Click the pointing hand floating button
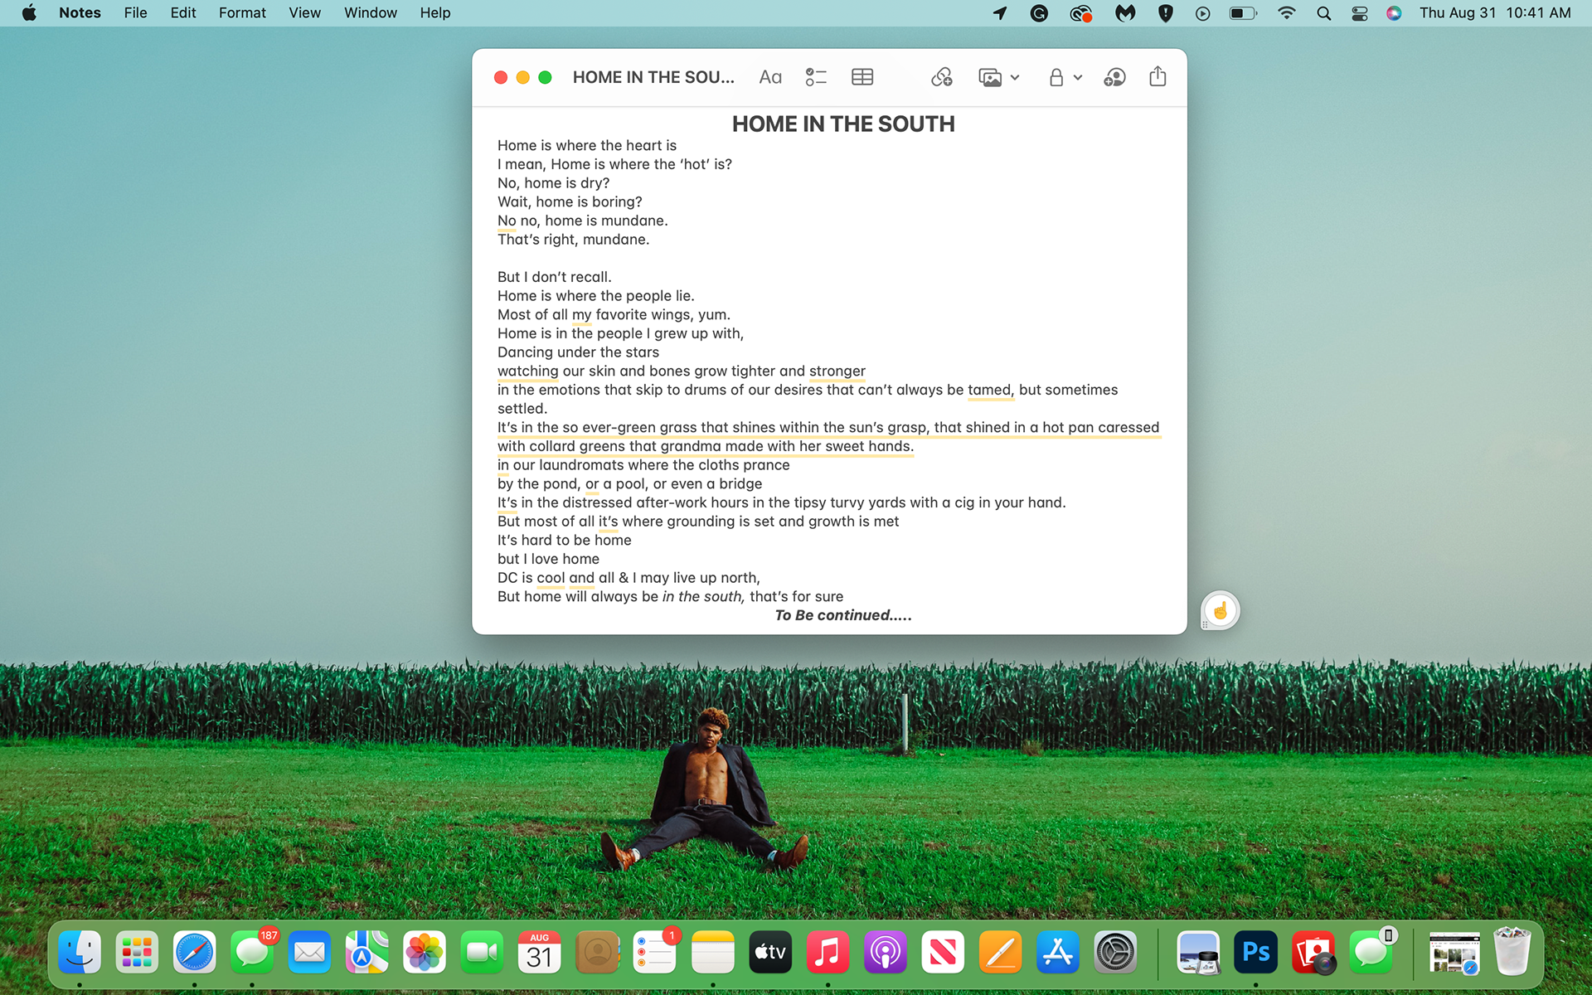The width and height of the screenshot is (1592, 995). pos(1220,611)
